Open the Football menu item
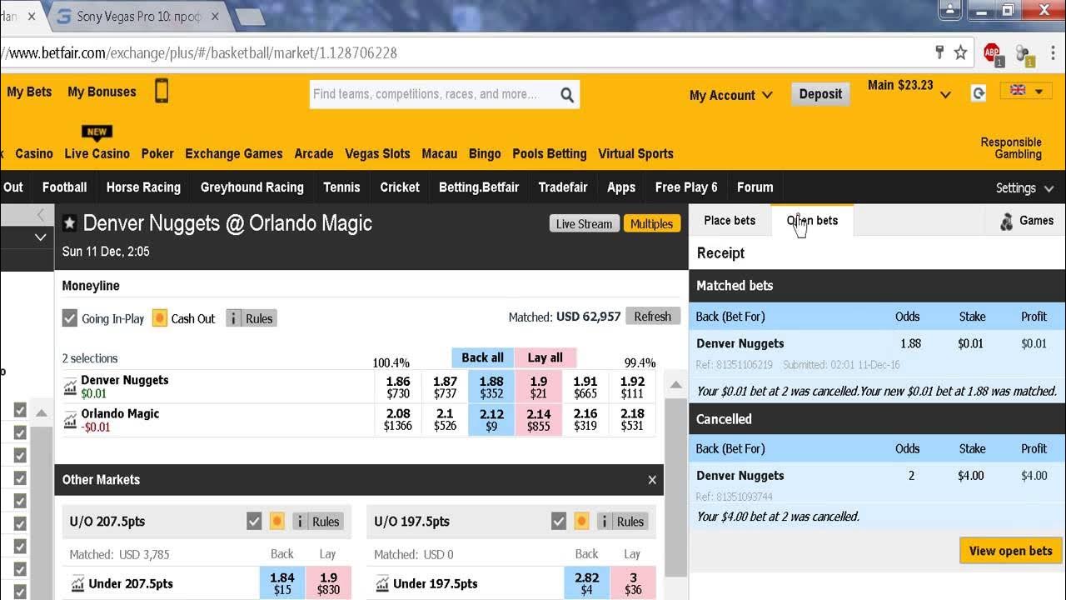Viewport: 1066px width, 600px height. pos(65,187)
